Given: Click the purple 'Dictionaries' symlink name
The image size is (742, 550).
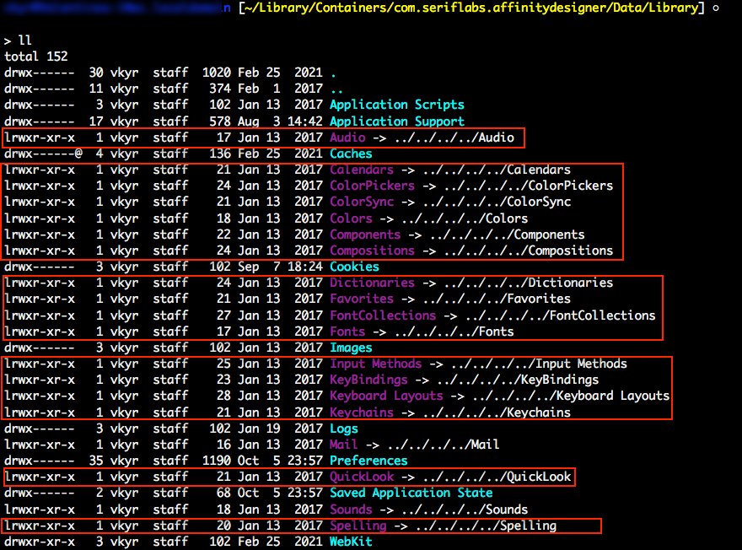Looking at the screenshot, I should (x=372, y=283).
